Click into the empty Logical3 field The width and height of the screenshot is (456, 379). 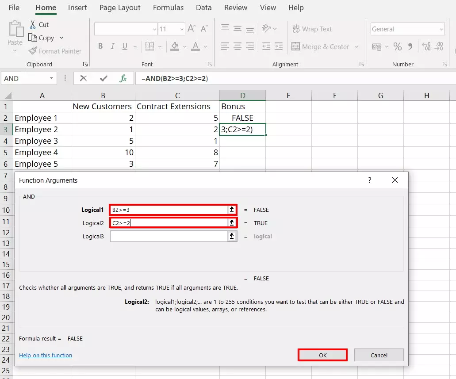tap(169, 236)
